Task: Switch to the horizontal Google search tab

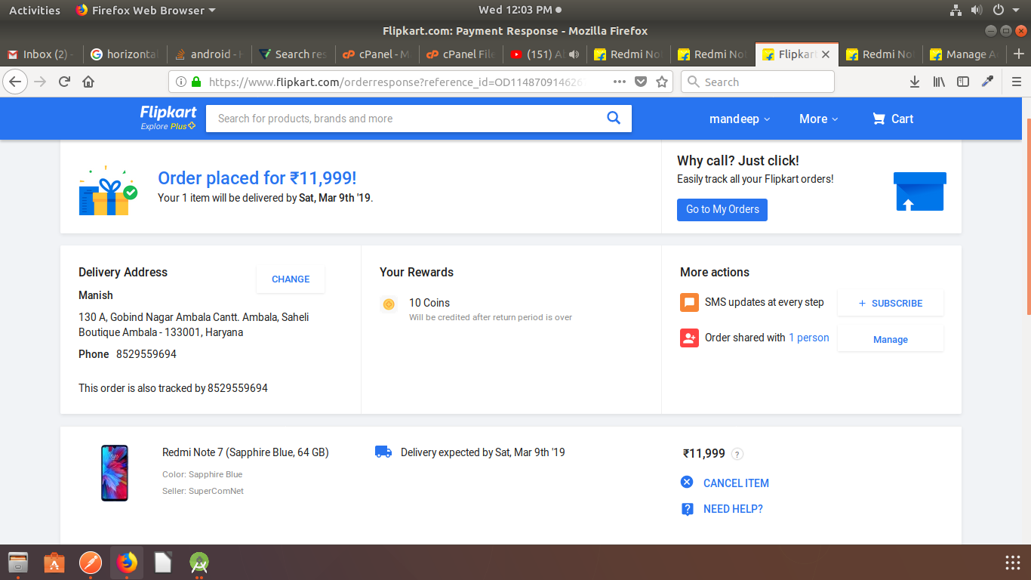Action: click(125, 54)
